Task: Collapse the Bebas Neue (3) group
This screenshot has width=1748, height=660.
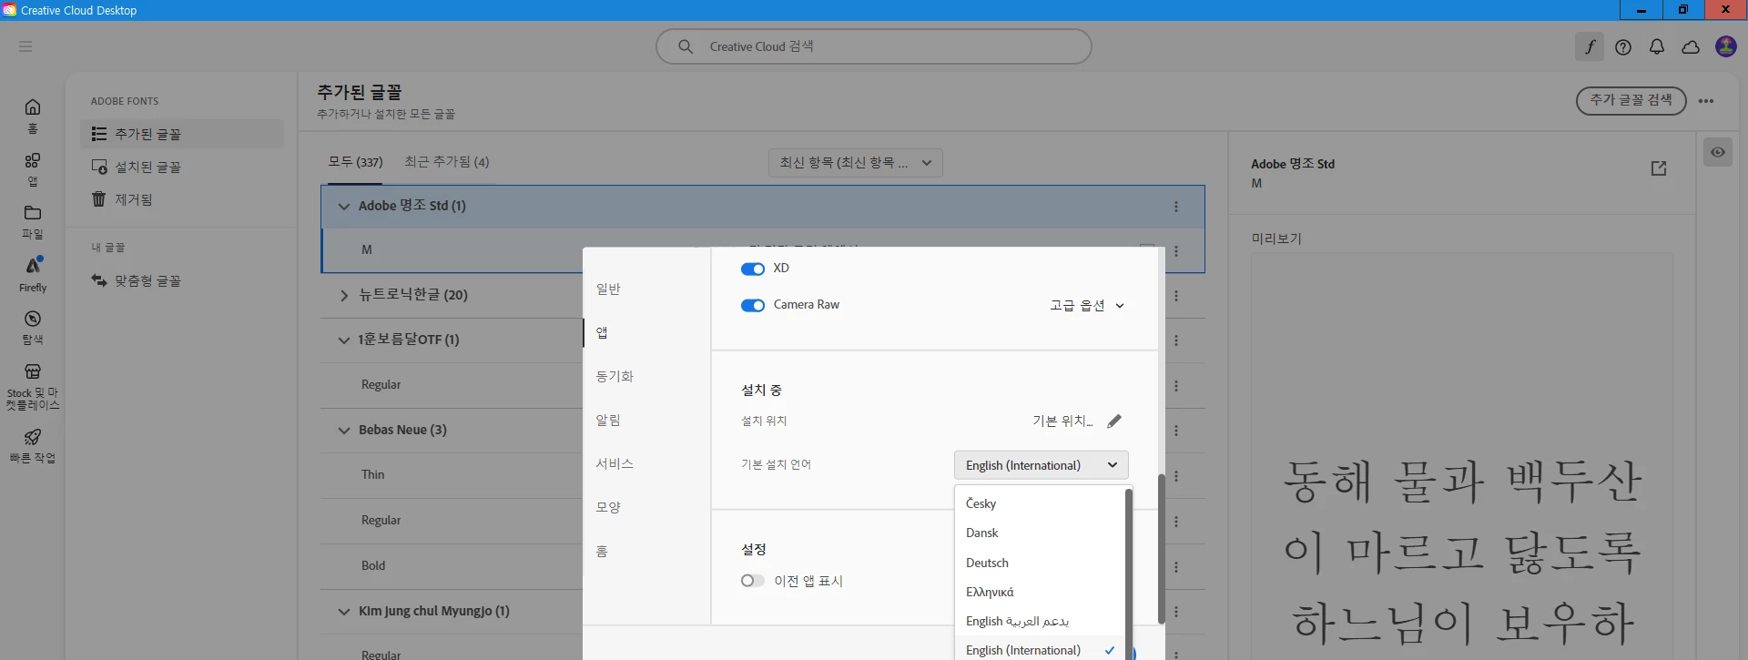Action: 343,431
